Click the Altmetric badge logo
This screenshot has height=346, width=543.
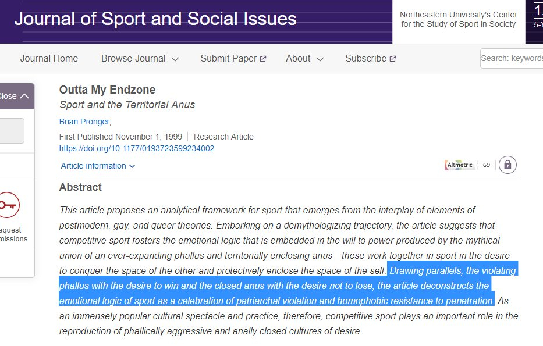[460, 165]
